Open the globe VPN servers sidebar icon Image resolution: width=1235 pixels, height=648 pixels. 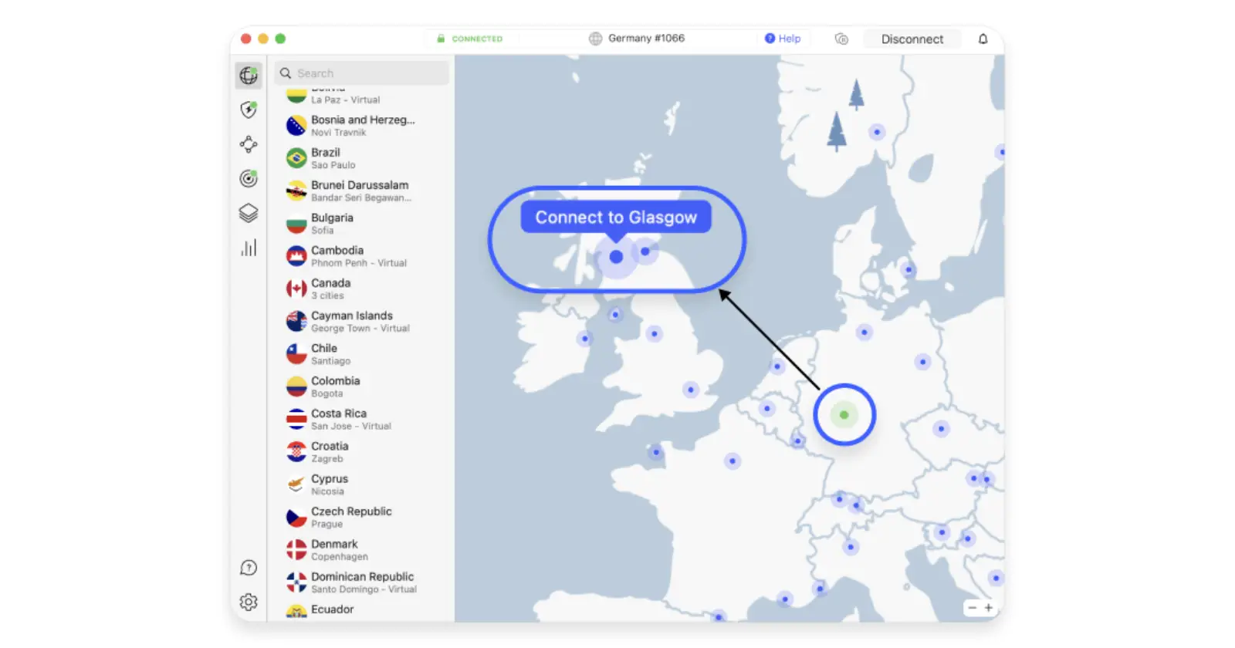click(x=249, y=76)
